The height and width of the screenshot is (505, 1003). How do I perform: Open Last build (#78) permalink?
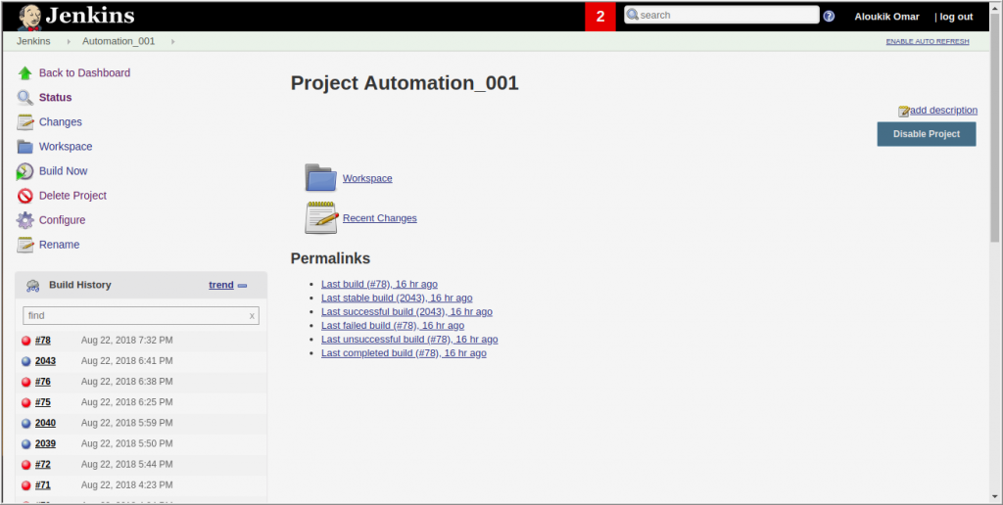(x=379, y=284)
